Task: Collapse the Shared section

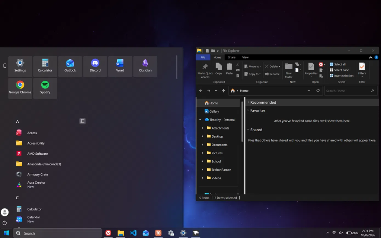Action: click(248, 130)
